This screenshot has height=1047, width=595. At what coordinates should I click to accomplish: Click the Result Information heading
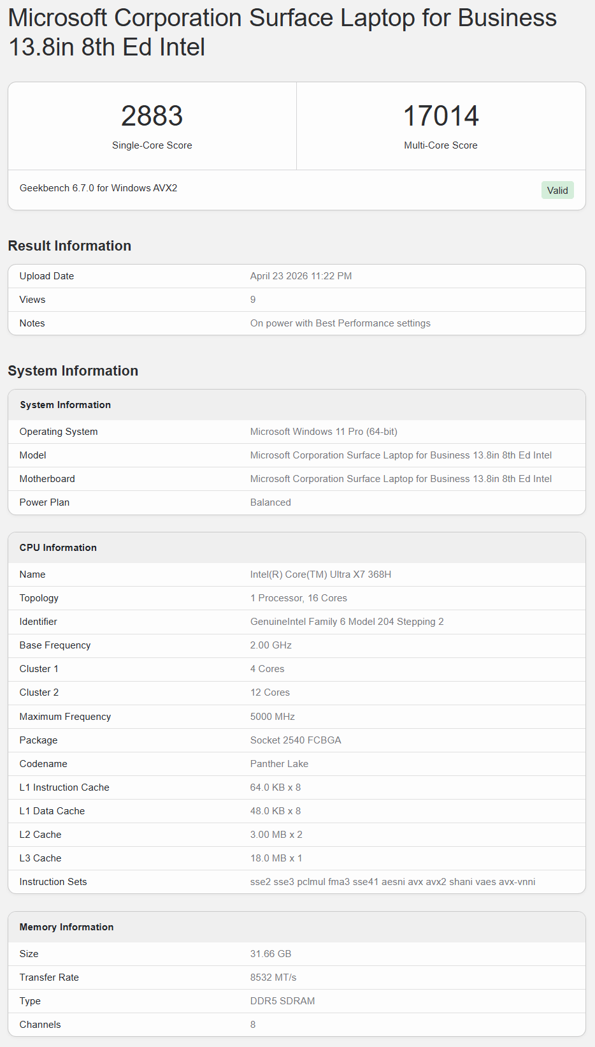[x=69, y=245]
